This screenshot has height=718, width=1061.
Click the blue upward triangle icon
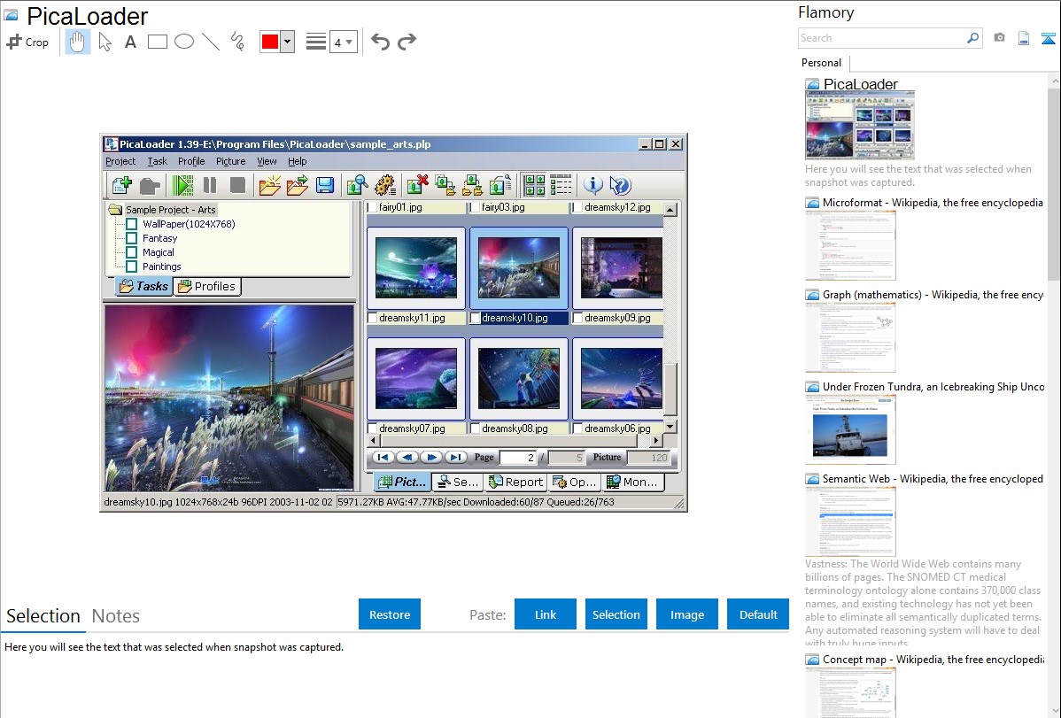click(x=1048, y=38)
